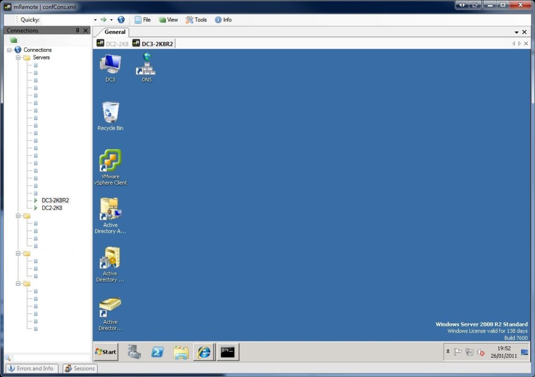
Task: Collapse the Connections root node
Action: (9, 50)
